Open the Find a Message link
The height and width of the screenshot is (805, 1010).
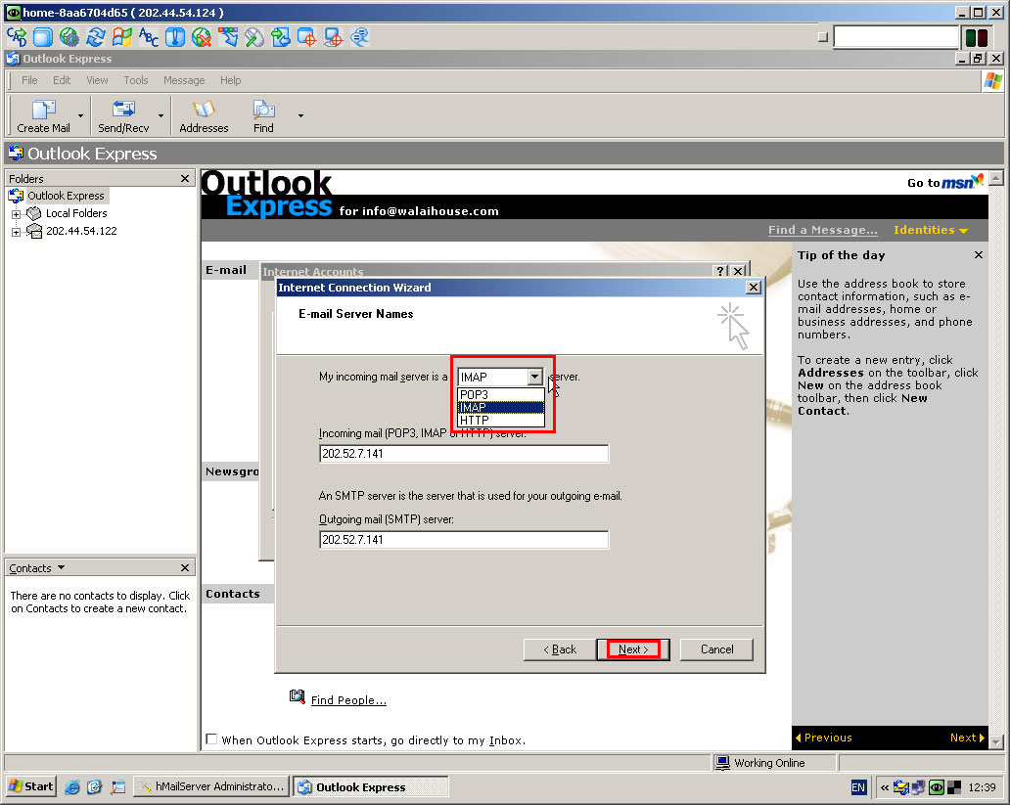(822, 230)
